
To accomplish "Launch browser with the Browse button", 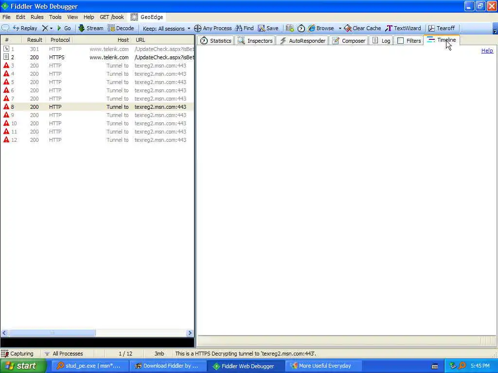I will (x=321, y=28).
